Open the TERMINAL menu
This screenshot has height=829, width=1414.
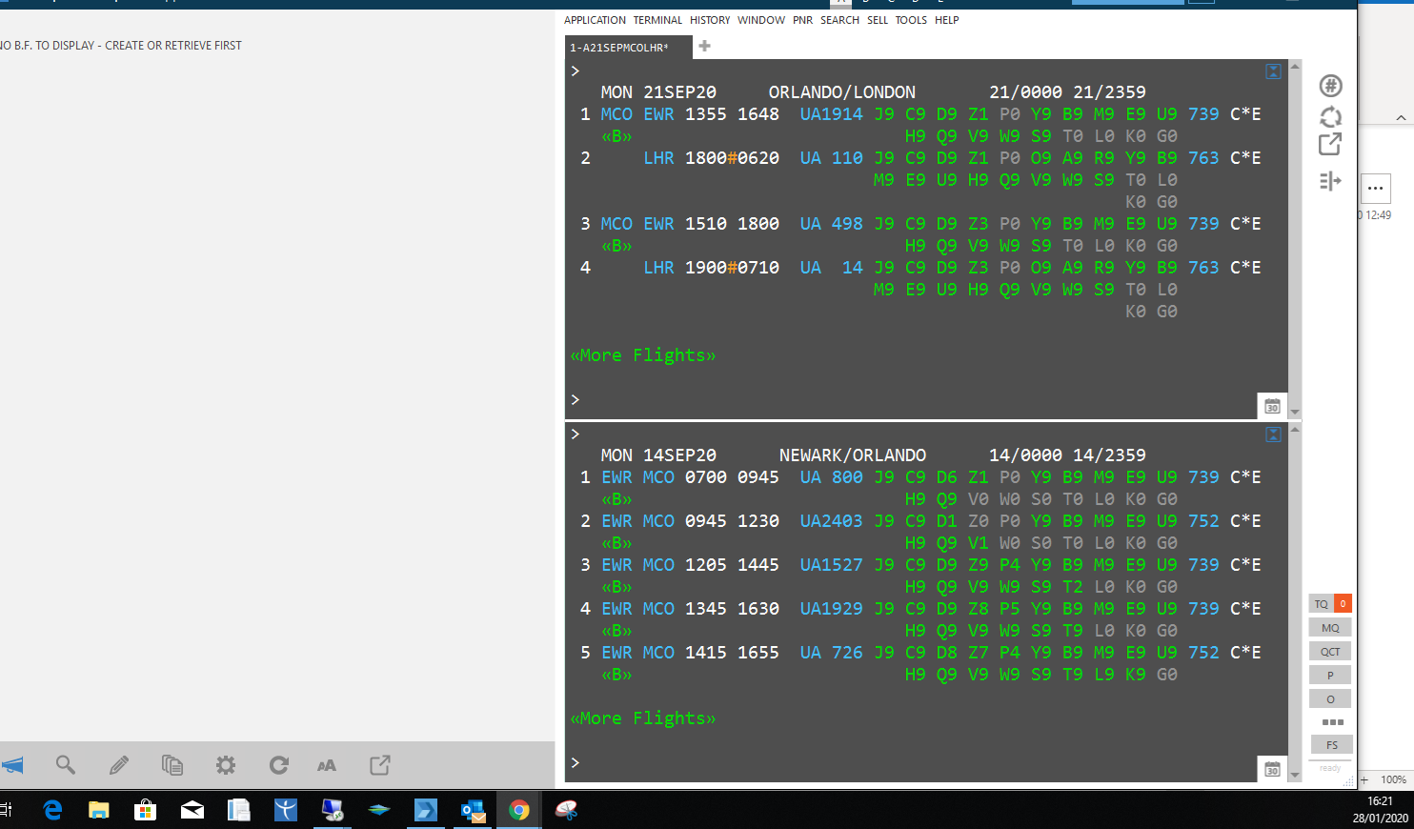click(x=657, y=20)
